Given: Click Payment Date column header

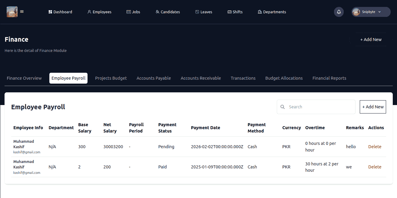Looking at the screenshot, I should click(206, 128).
